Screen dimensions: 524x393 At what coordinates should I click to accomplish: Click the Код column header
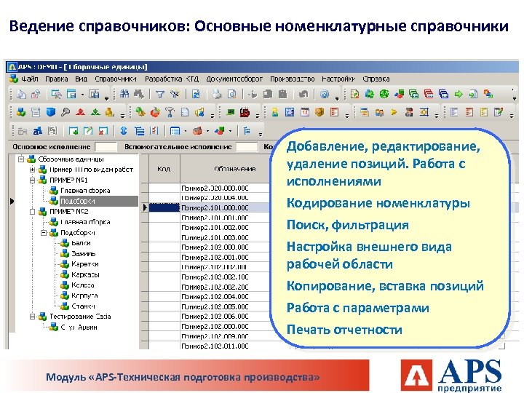164,169
